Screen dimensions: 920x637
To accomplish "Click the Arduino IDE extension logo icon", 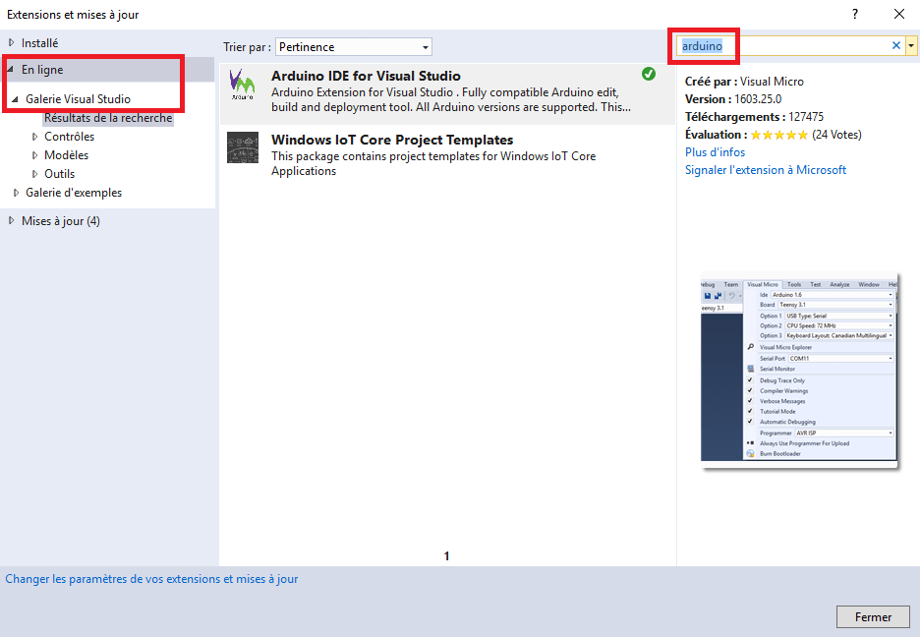I will click(x=243, y=84).
